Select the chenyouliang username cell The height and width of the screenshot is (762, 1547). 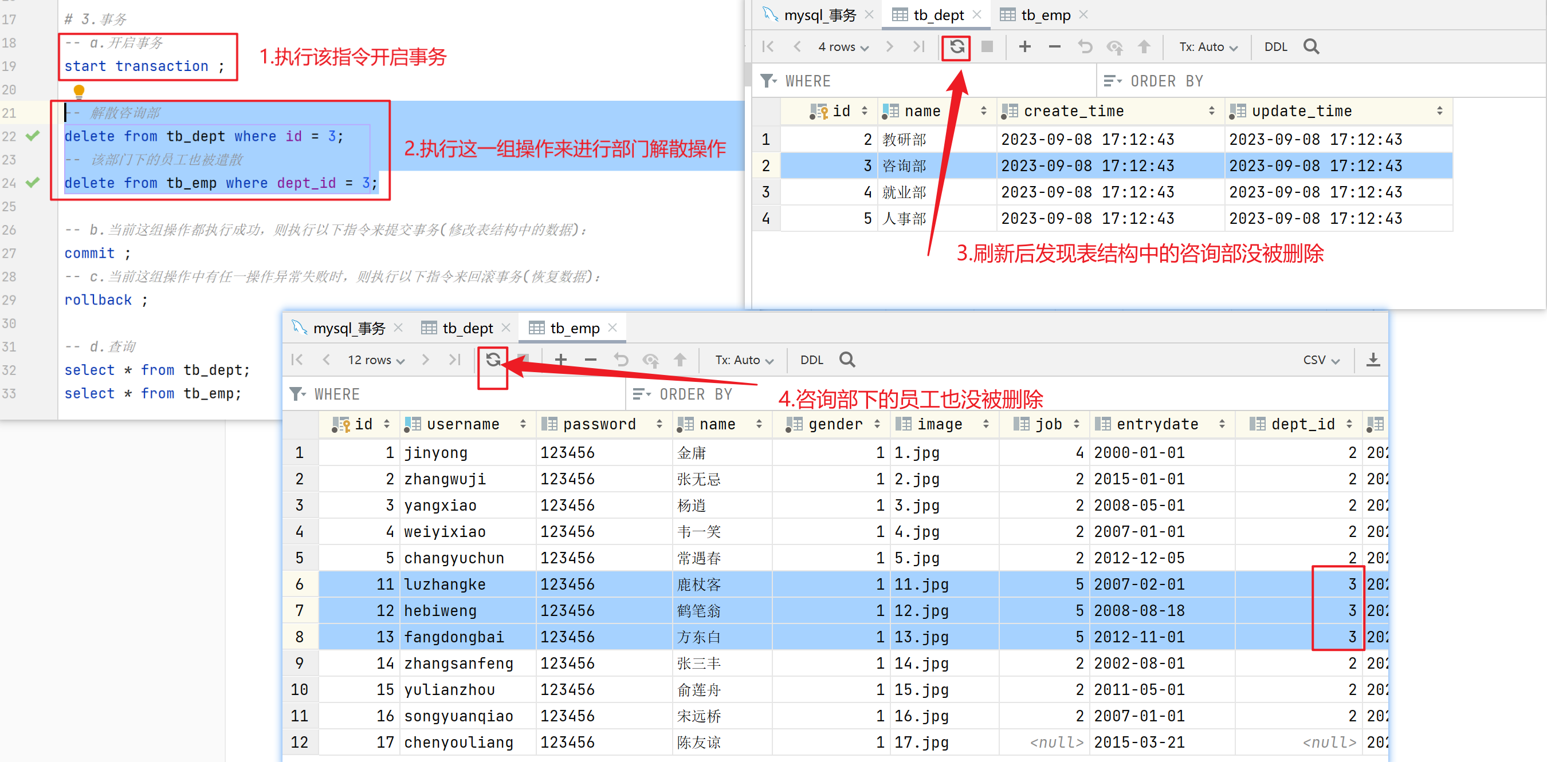468,742
